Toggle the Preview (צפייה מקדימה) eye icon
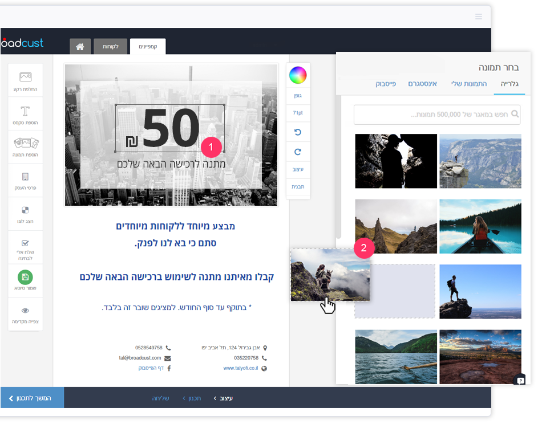This screenshot has width=550, height=424. pyautogui.click(x=25, y=311)
